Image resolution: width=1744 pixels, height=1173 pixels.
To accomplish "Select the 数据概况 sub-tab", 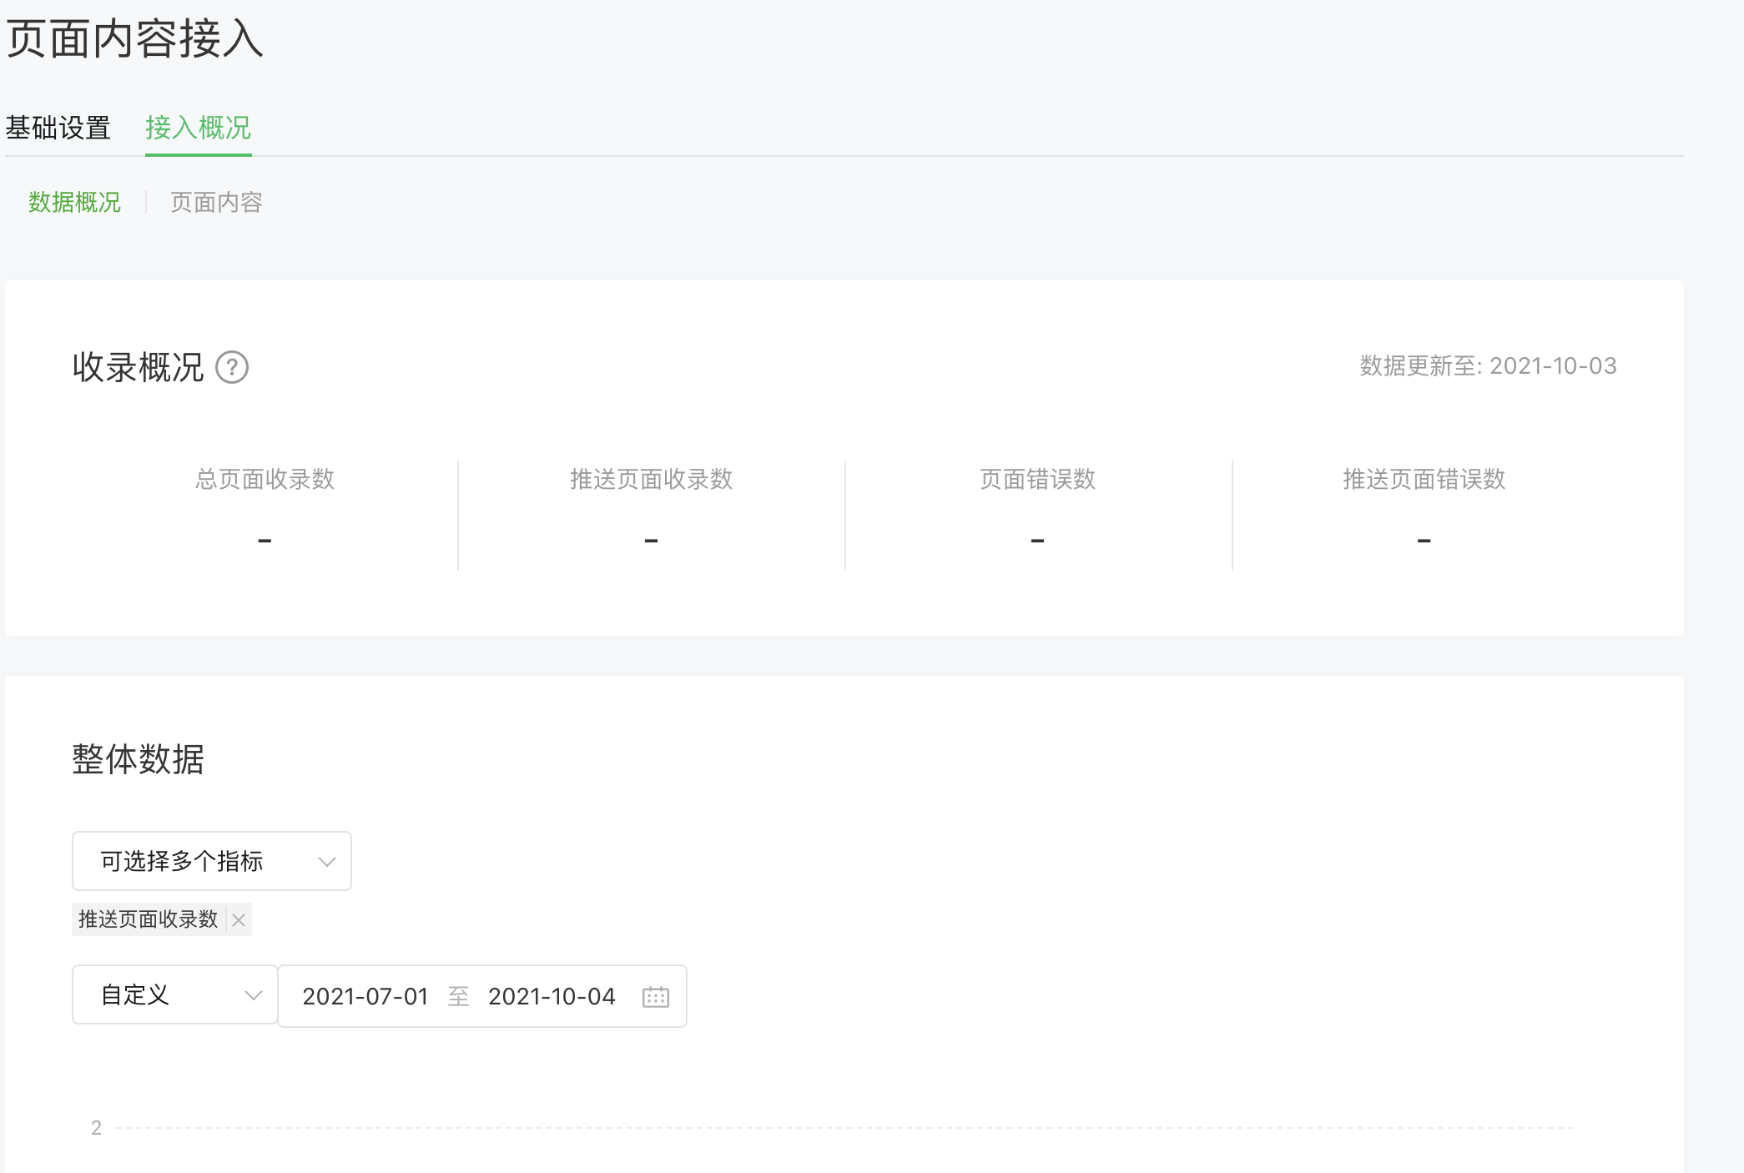I will coord(74,202).
